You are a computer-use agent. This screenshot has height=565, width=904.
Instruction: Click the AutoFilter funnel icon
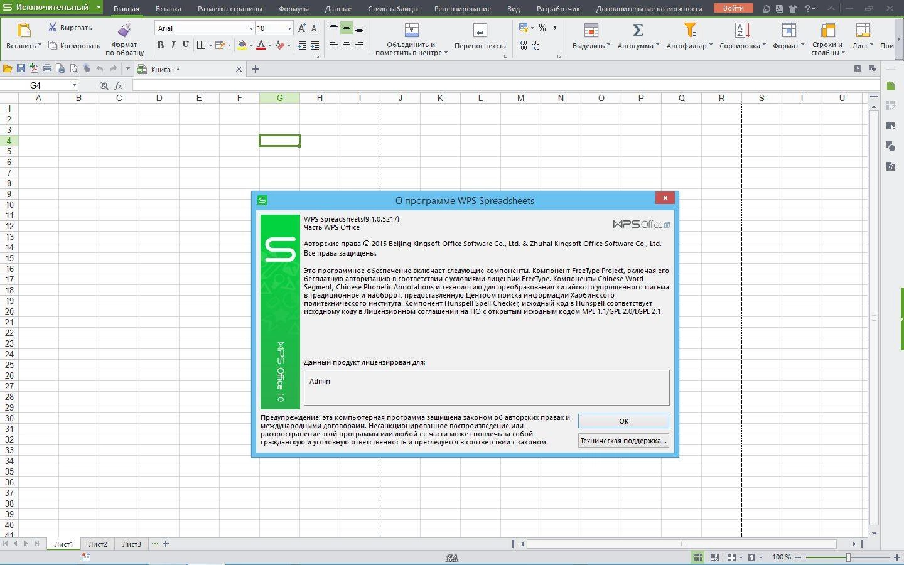tap(689, 30)
